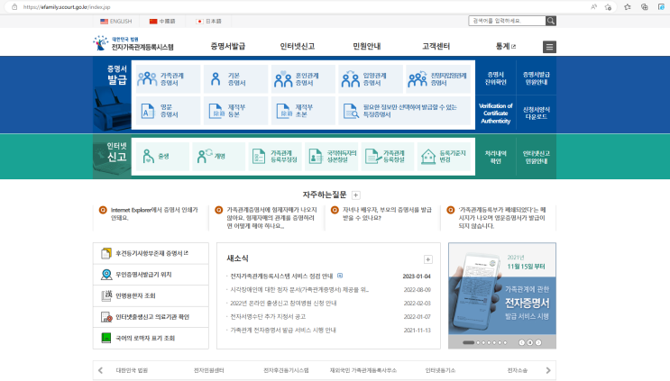The image size is (670, 381).
Task: Select 가족관계 등록부정정 tile
Action: (x=275, y=157)
